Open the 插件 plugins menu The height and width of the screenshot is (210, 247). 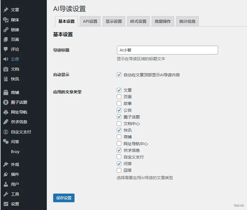pyautogui.click(x=14, y=174)
